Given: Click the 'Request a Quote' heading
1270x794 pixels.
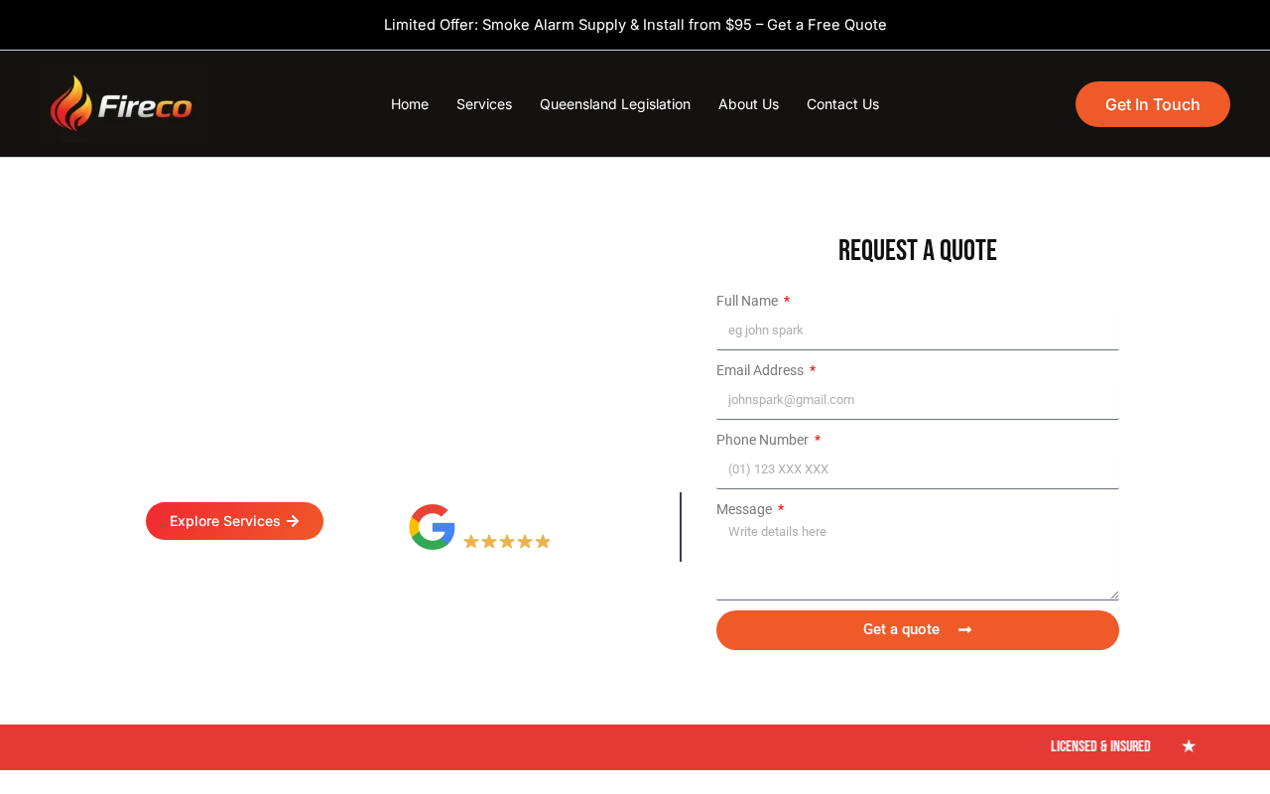Looking at the screenshot, I should pyautogui.click(x=918, y=251).
